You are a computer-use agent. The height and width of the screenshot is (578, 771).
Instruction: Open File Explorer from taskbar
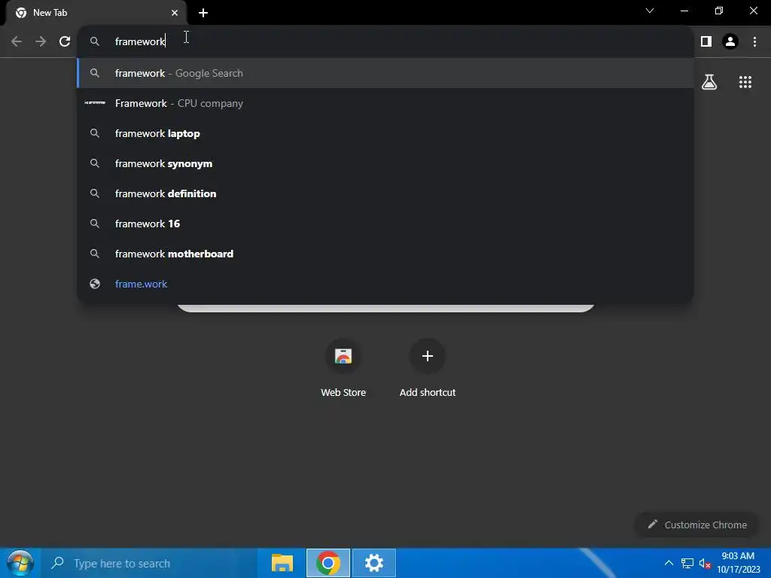point(282,563)
